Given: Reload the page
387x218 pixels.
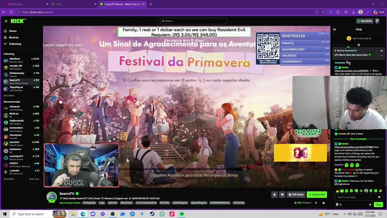Looking at the screenshot, I should pyautogui.click(x=11, y=12).
